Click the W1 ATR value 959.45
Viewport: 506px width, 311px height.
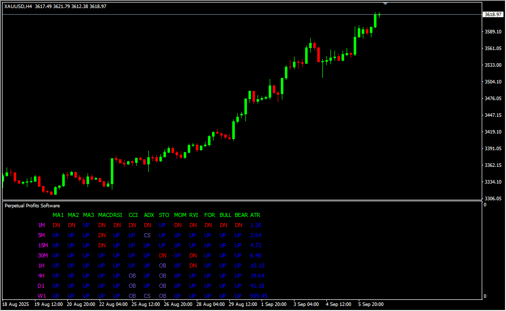(x=259, y=296)
